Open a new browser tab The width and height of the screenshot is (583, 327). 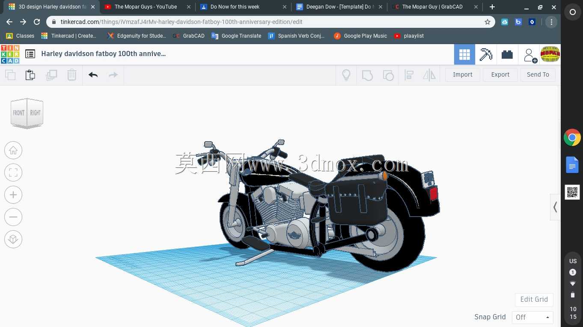pyautogui.click(x=492, y=7)
